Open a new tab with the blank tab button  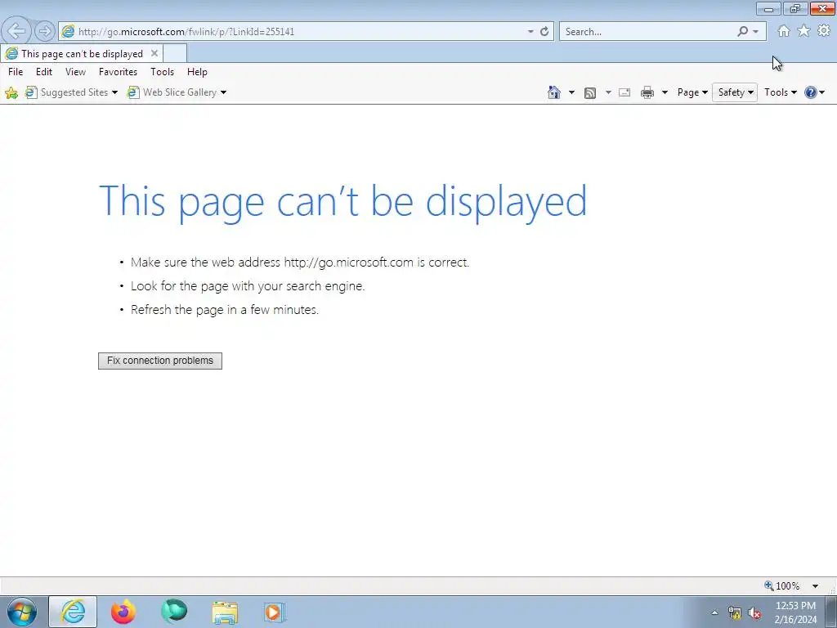pyautogui.click(x=175, y=53)
